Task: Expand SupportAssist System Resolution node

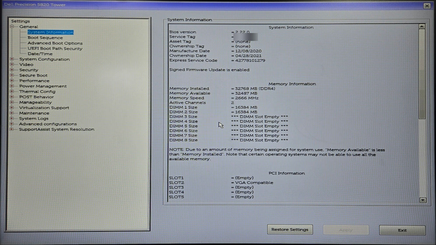Action: tap(12, 129)
